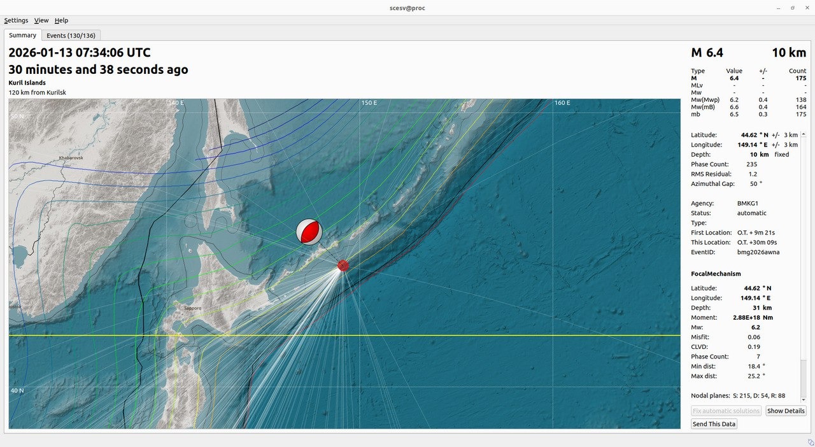This screenshot has width=815, height=447.
Task: Open the Settings menu
Action: tap(16, 20)
